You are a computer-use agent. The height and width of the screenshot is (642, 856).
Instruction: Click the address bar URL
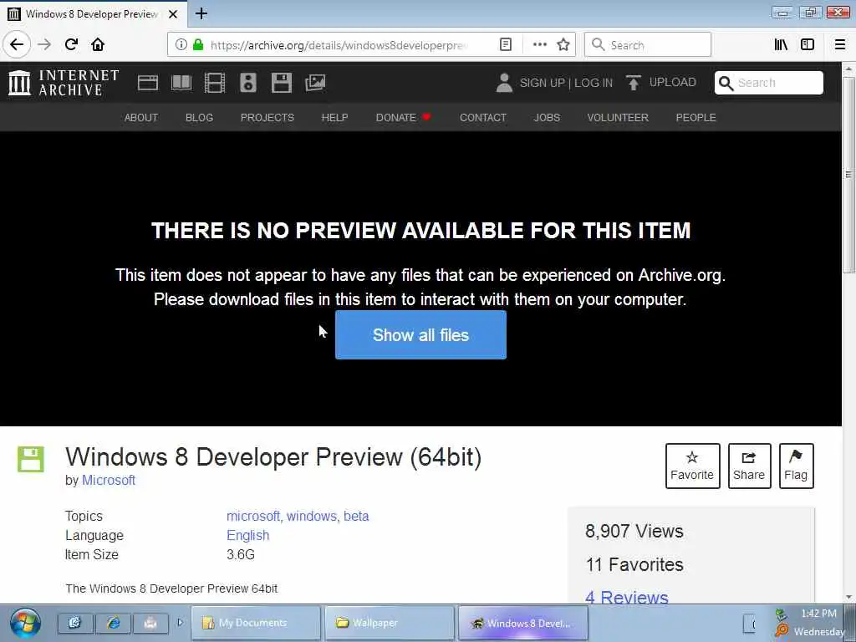click(339, 45)
